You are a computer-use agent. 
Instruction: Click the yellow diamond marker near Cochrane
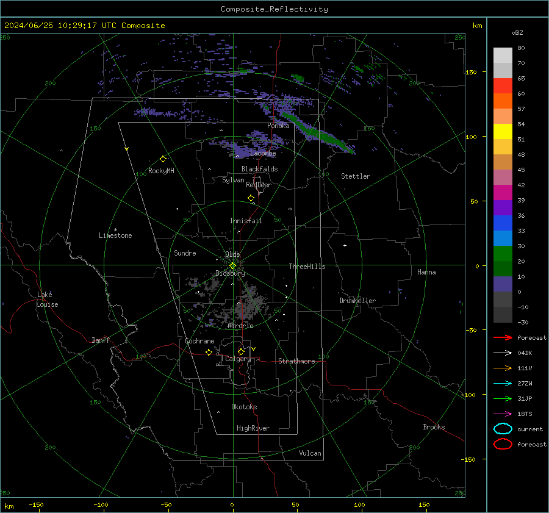[209, 352]
